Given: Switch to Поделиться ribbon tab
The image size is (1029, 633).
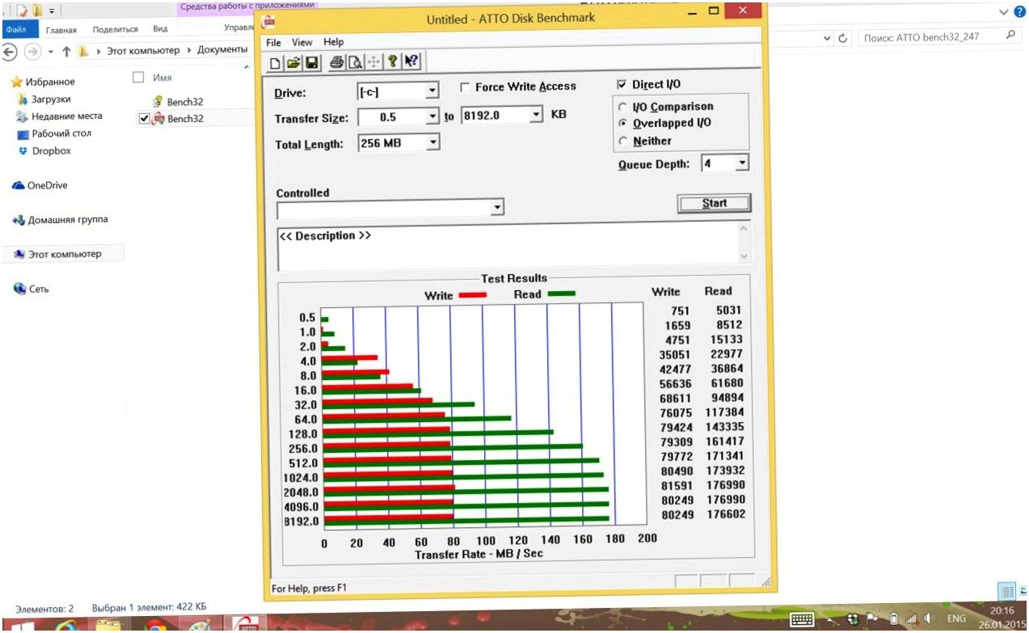Looking at the screenshot, I should [x=116, y=29].
